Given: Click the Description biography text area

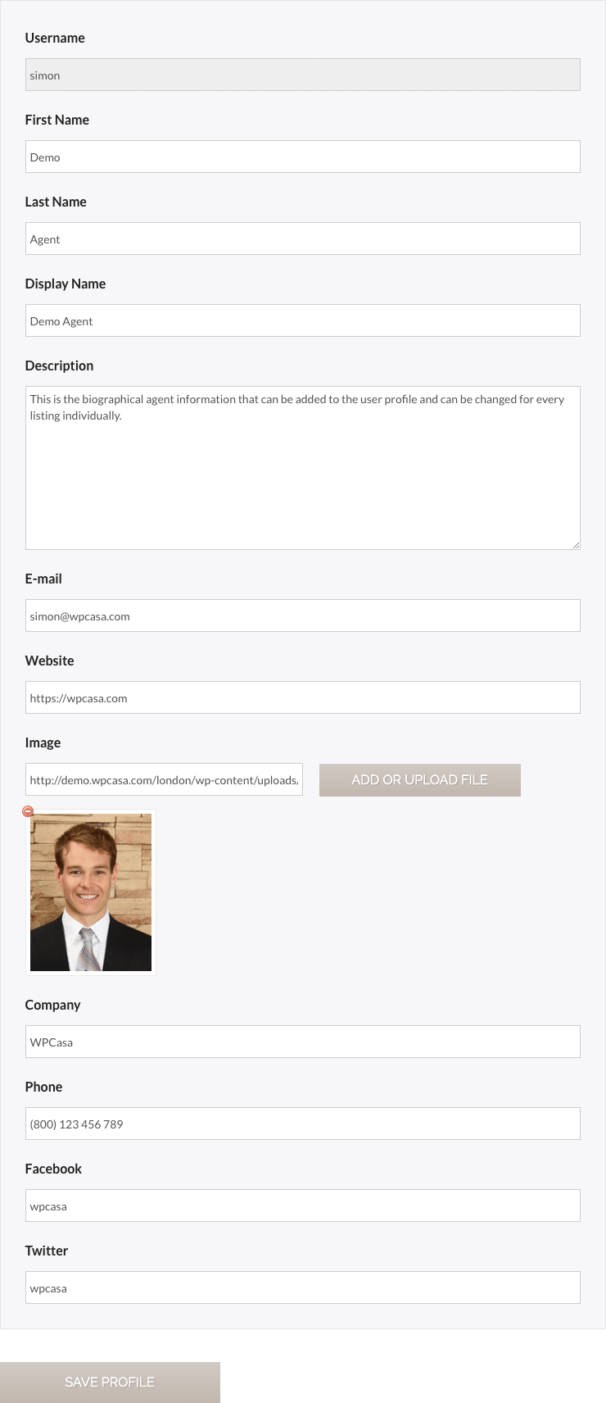Looking at the screenshot, I should (x=303, y=467).
